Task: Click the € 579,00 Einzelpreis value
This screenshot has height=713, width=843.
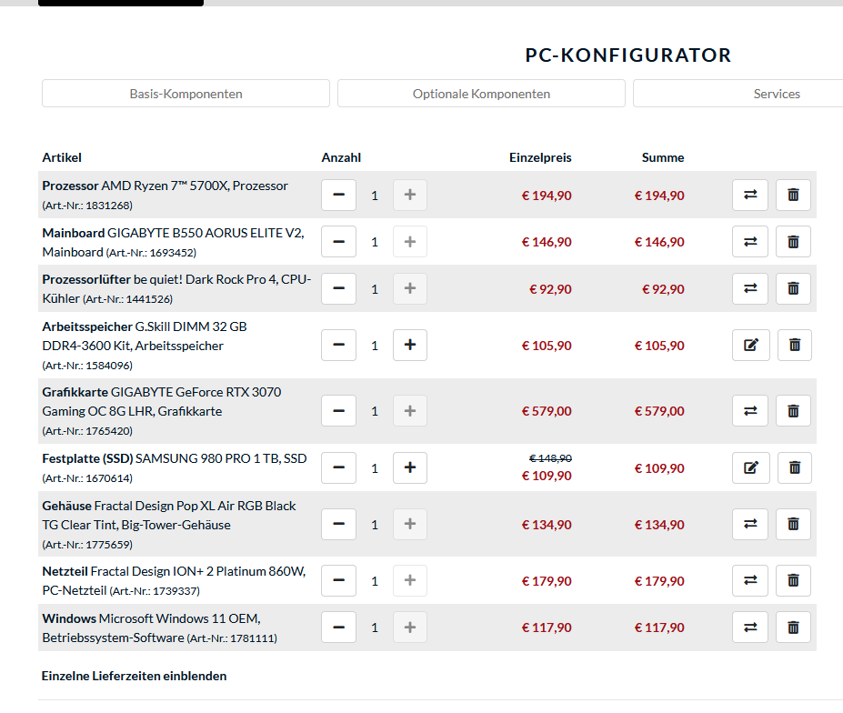Action: (547, 411)
